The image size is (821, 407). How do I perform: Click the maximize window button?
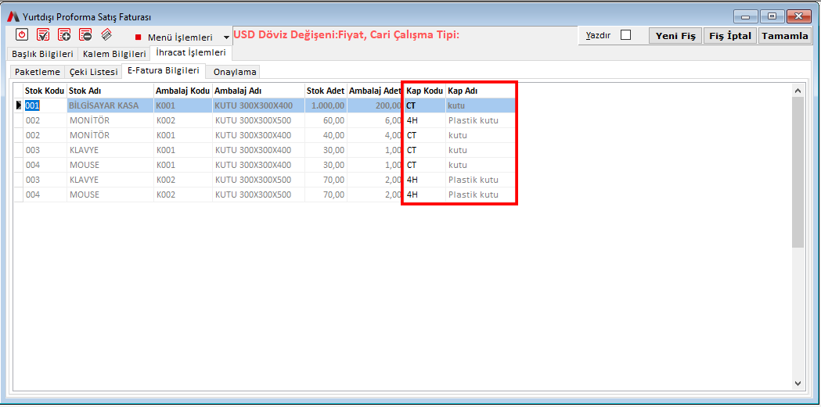click(x=772, y=16)
